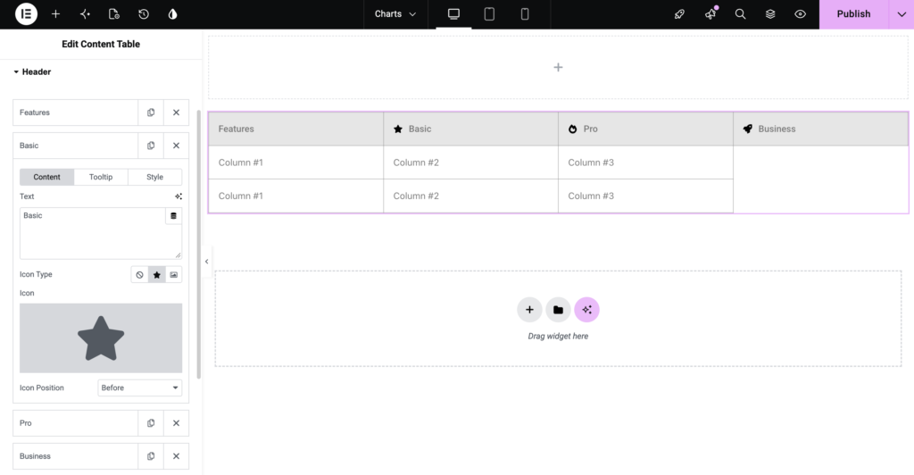Expand the Publish options arrow
This screenshot has width=914, height=475.
(x=902, y=14)
